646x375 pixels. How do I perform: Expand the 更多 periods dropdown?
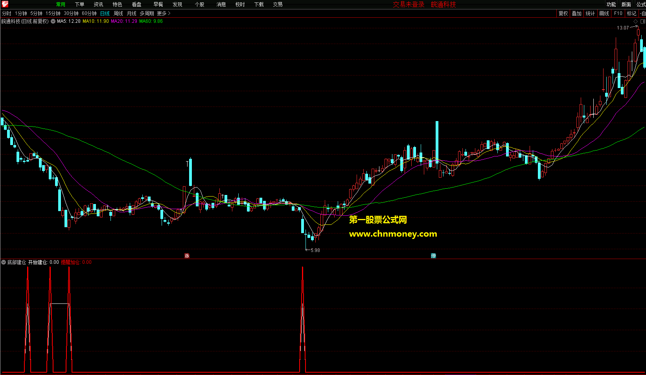pos(164,13)
